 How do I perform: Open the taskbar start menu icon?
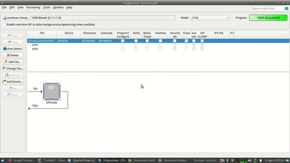[x=3, y=160]
